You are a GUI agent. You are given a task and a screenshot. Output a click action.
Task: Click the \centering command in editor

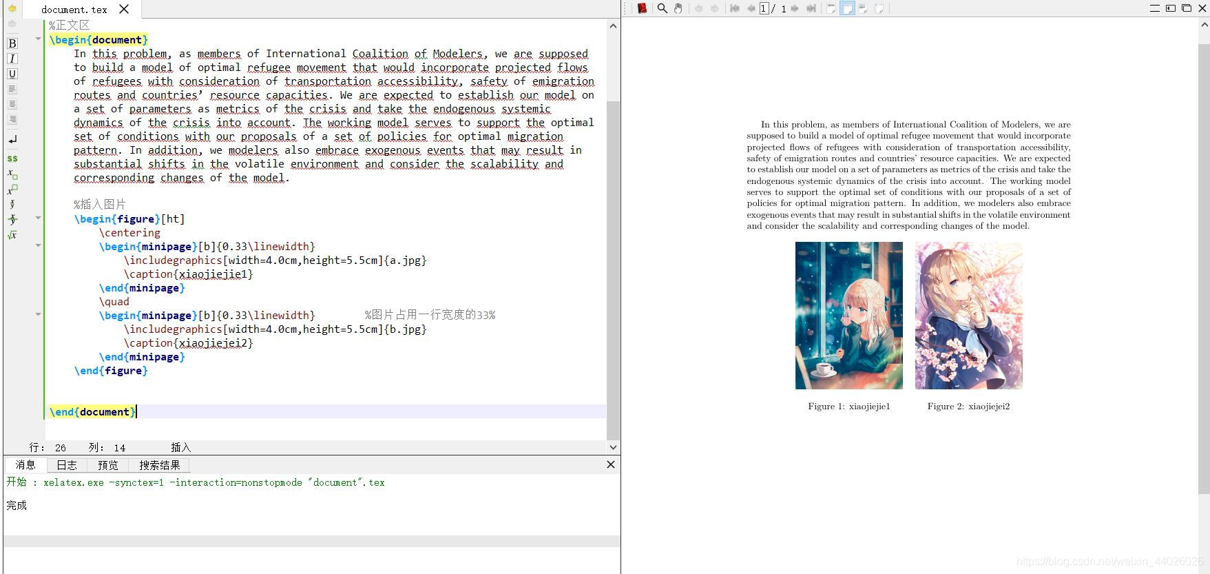click(x=129, y=233)
